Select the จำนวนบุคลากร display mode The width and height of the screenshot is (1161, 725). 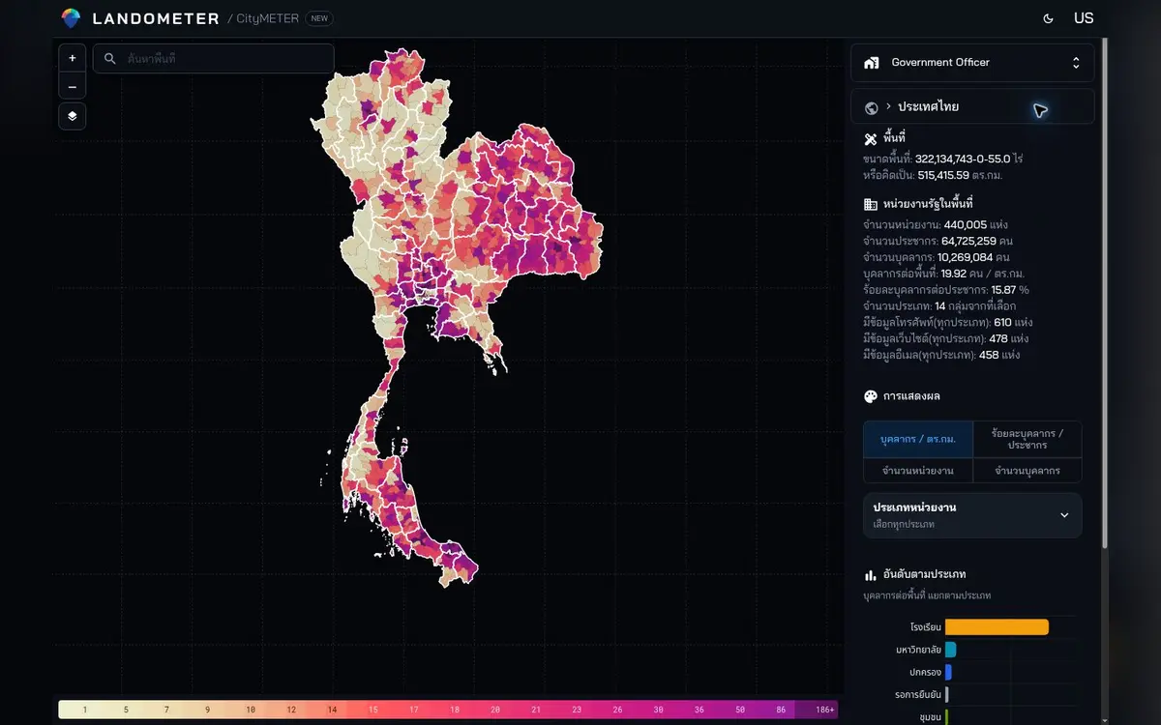coord(1027,471)
